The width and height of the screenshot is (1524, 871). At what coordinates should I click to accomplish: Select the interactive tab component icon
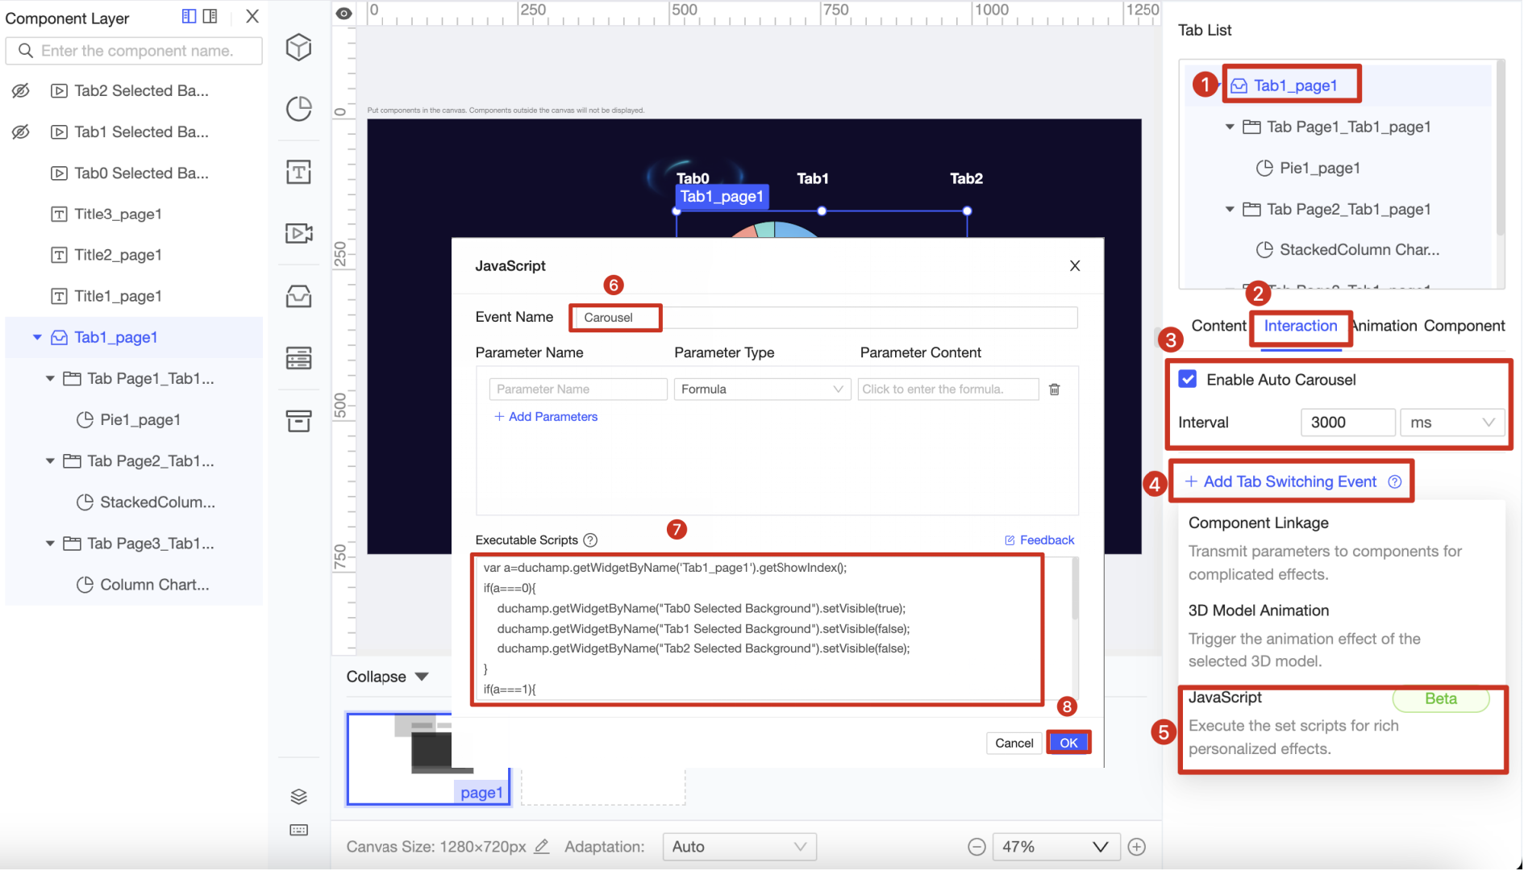298,296
